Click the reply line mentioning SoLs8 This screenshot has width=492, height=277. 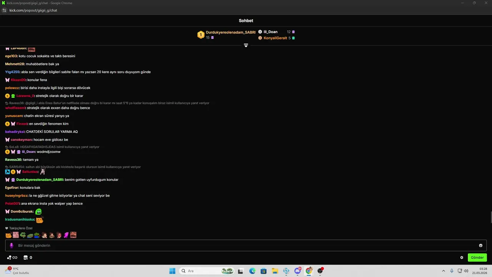[52, 147]
